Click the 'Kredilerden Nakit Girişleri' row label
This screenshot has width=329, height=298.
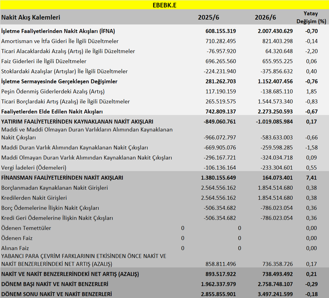(x=34, y=198)
